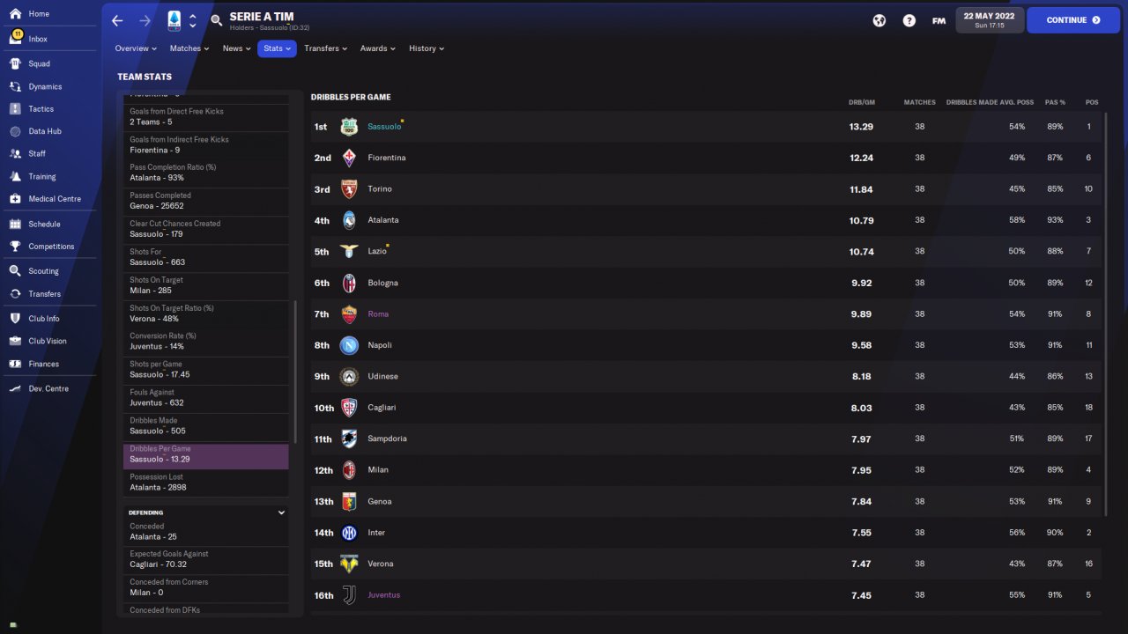
Task: Open the Medical Centre sidebar item
Action: [x=54, y=199]
